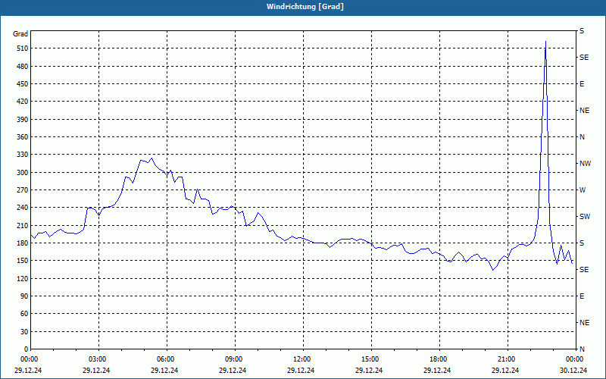The width and height of the screenshot is (606, 379).
Task: Select the 21:00 time label
Action: 507,359
